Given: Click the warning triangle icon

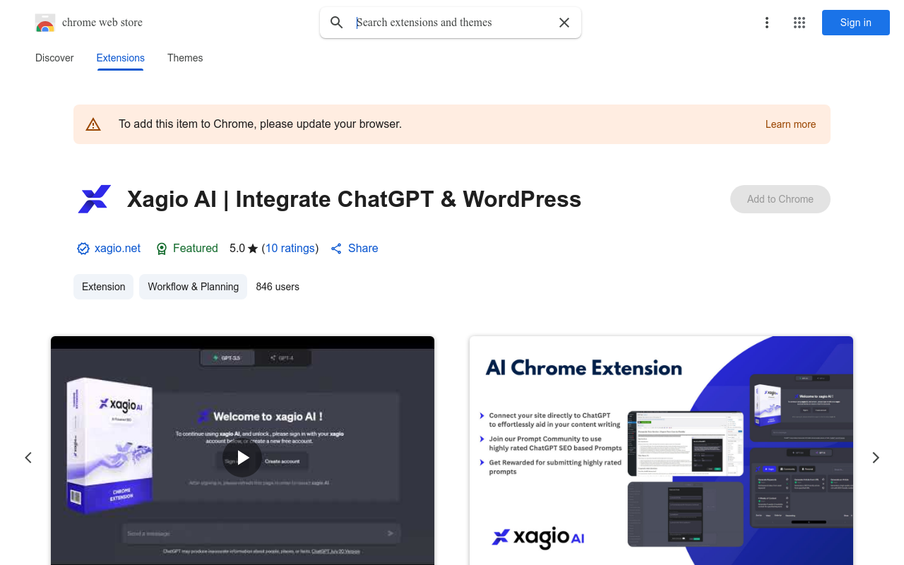Looking at the screenshot, I should [x=93, y=124].
